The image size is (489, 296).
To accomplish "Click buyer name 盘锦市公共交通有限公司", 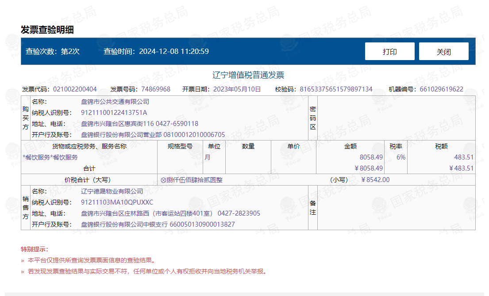I will [115, 102].
